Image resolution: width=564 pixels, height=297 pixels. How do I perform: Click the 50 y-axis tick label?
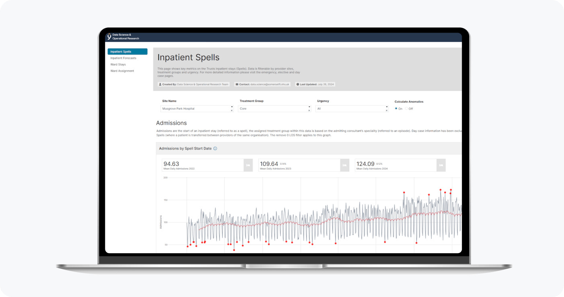(166, 245)
